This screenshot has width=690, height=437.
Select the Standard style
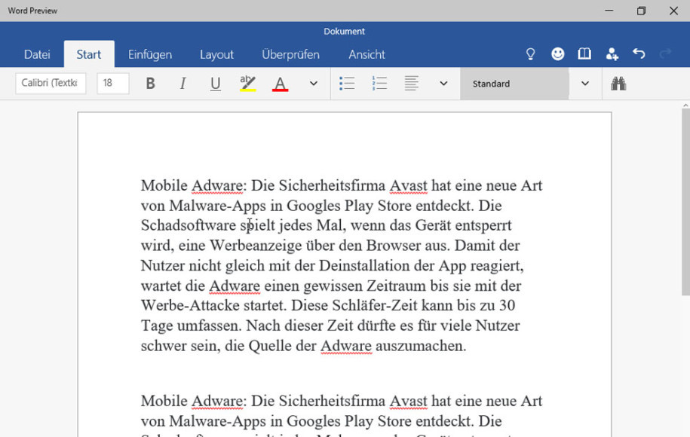[514, 84]
